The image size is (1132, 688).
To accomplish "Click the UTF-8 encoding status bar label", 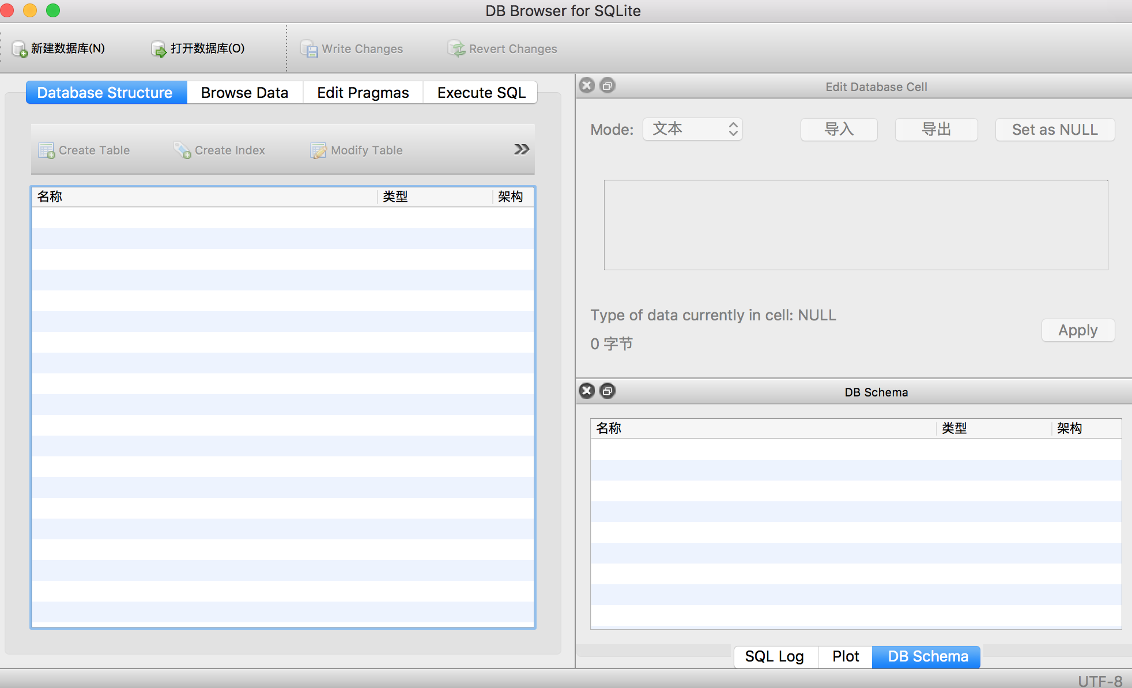I will coord(1100,681).
